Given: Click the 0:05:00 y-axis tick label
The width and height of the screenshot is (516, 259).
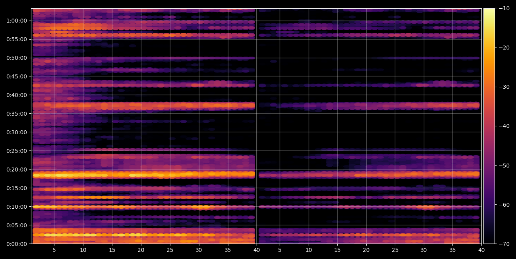Looking at the screenshot, I should pyautogui.click(x=16, y=225).
